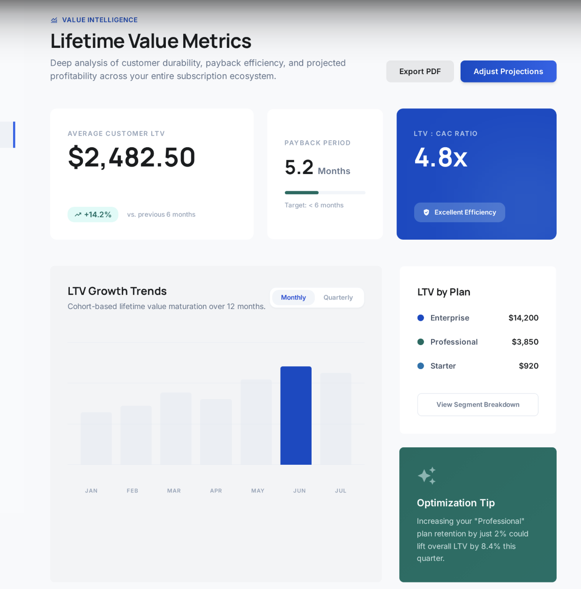Select the Monthly tab in LTV Growth Trends
Image resolution: width=581 pixels, height=589 pixels.
293,297
